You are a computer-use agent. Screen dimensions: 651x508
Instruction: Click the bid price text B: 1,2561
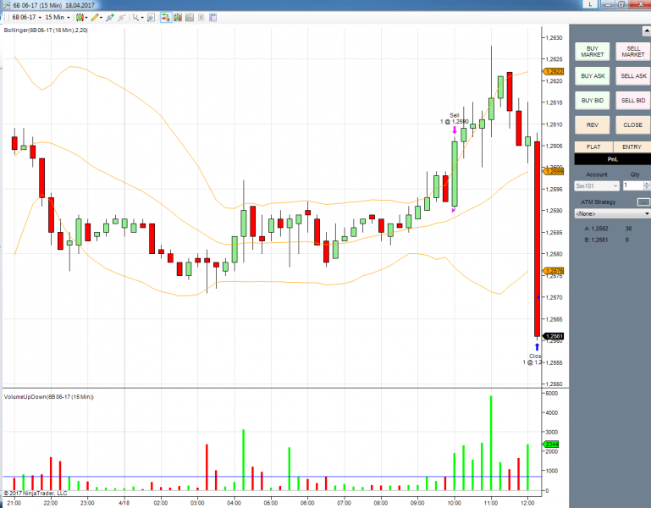(596, 240)
